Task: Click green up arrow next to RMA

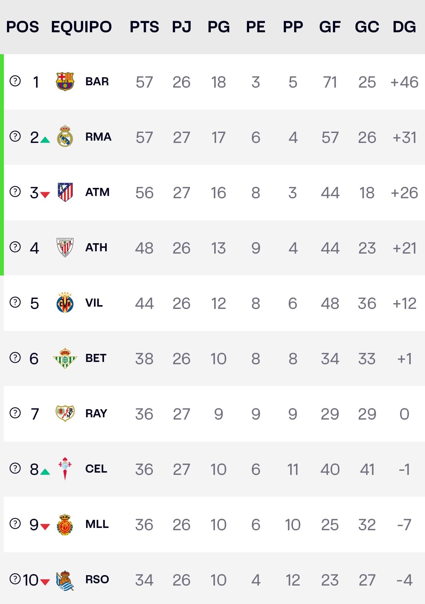Action: pos(45,140)
